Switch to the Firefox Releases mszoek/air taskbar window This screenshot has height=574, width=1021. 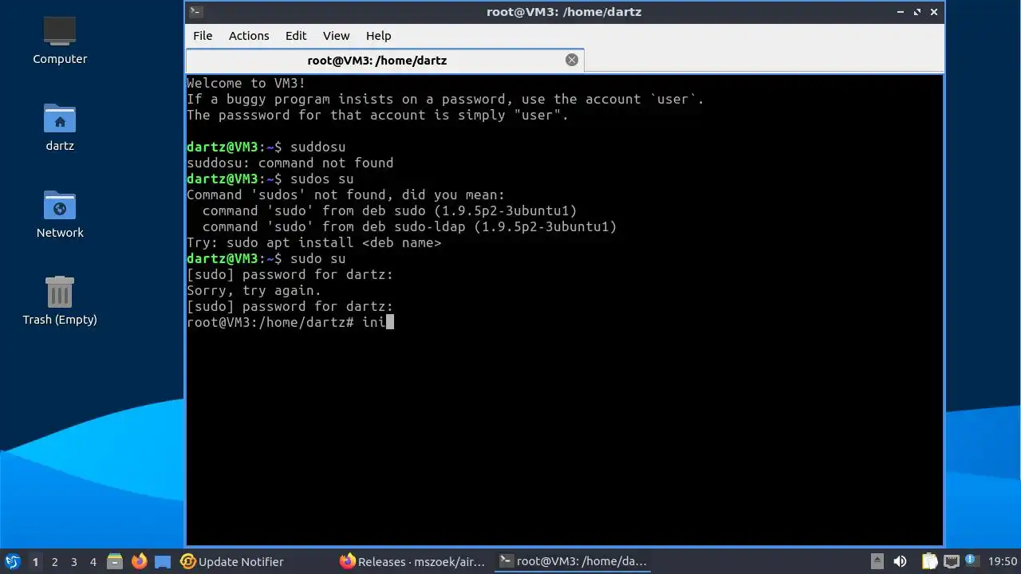(x=412, y=562)
